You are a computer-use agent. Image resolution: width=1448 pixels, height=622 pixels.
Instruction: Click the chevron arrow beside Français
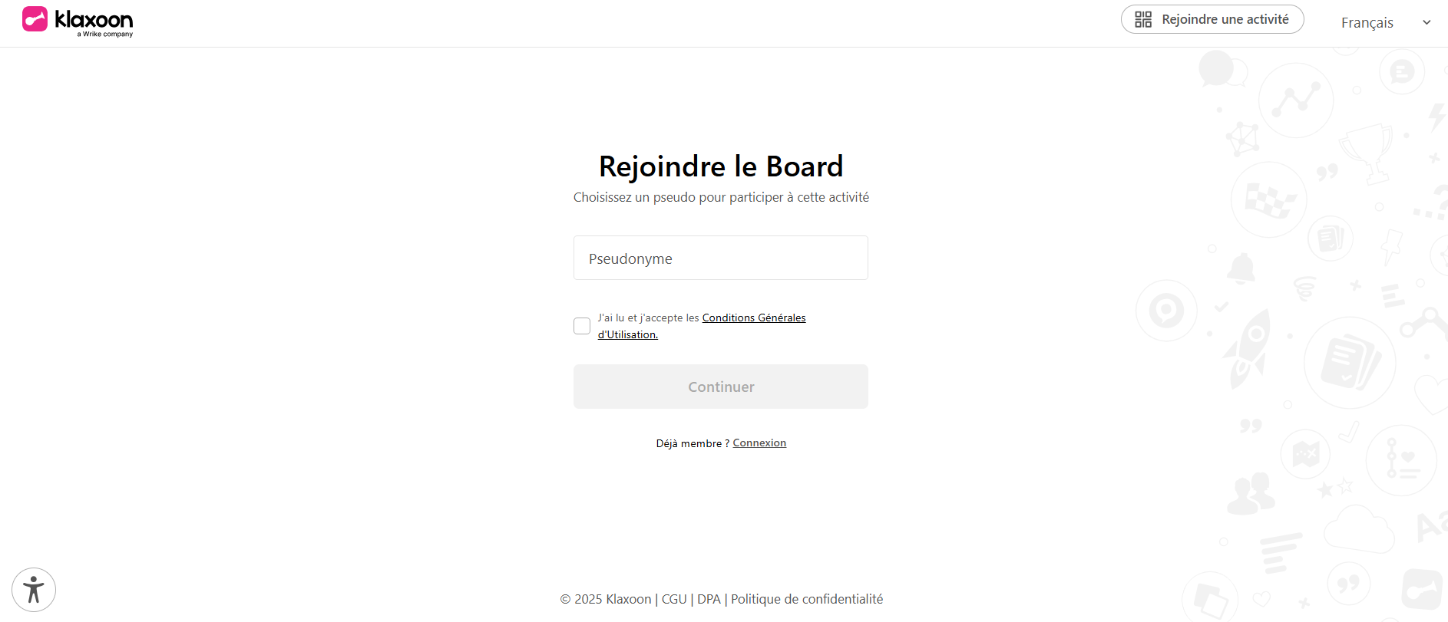pos(1427,23)
